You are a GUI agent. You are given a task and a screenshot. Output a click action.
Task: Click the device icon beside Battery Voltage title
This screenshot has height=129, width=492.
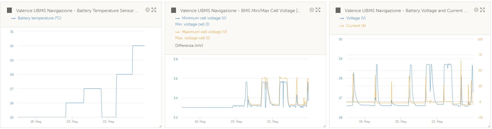pyautogui.click(x=338, y=10)
